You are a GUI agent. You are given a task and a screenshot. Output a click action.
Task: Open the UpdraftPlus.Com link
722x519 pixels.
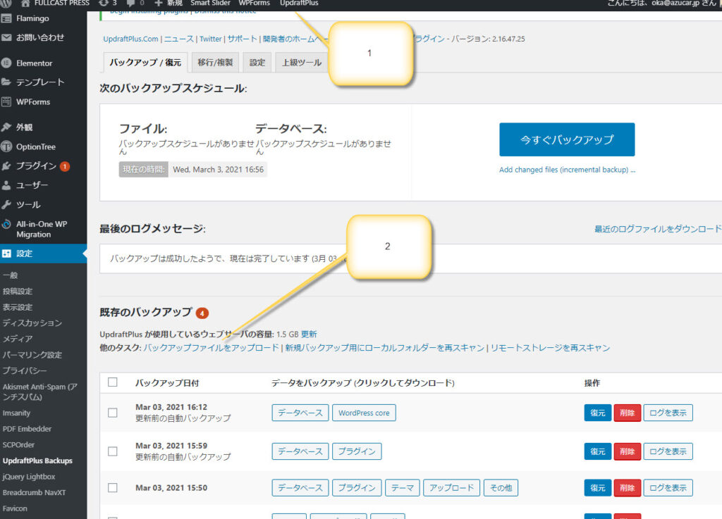click(x=130, y=39)
